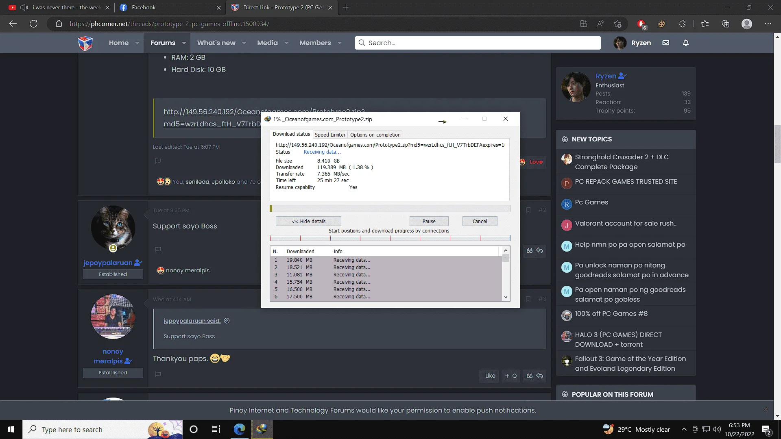Switch to Options on completion tab
This screenshot has width=781, height=439.
pyautogui.click(x=375, y=135)
